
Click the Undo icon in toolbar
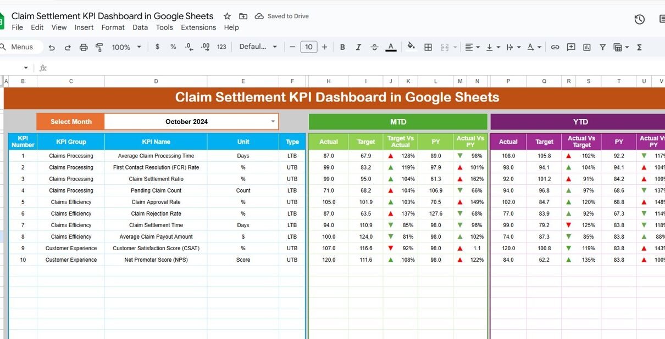[52, 47]
